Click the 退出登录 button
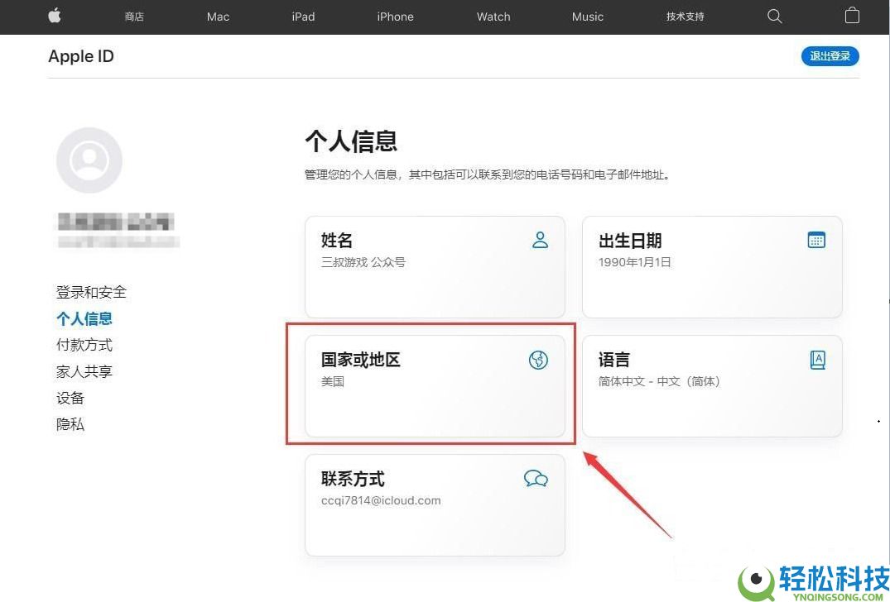 830,56
